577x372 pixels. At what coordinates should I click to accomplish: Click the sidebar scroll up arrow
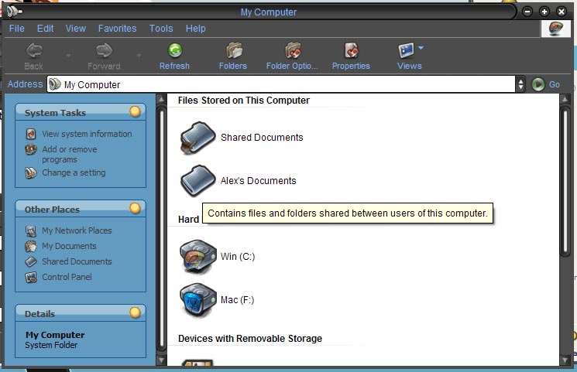pyautogui.click(x=161, y=99)
